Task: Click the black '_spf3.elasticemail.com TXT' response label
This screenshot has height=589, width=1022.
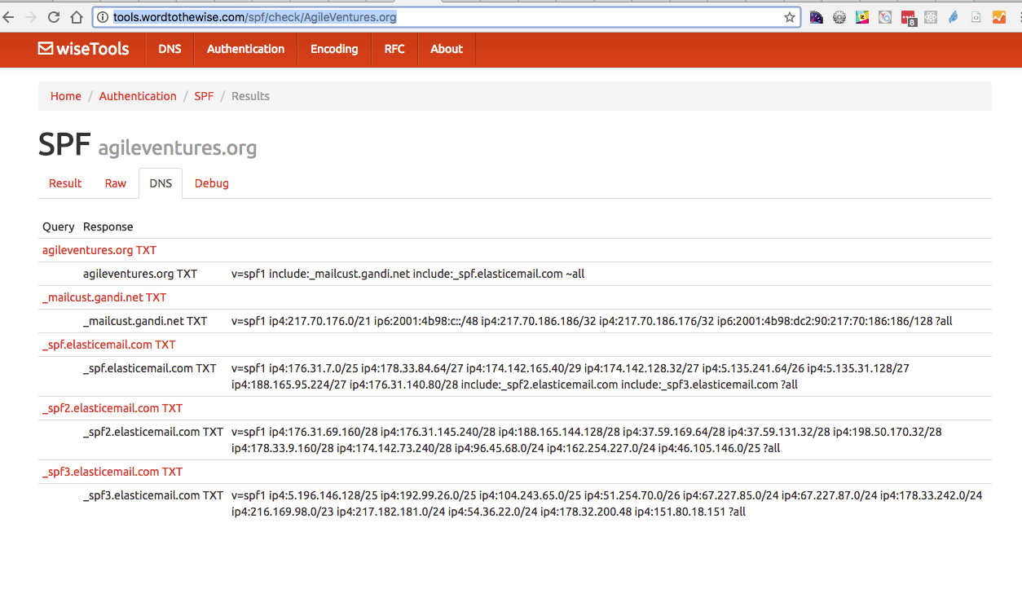Action: click(x=153, y=495)
